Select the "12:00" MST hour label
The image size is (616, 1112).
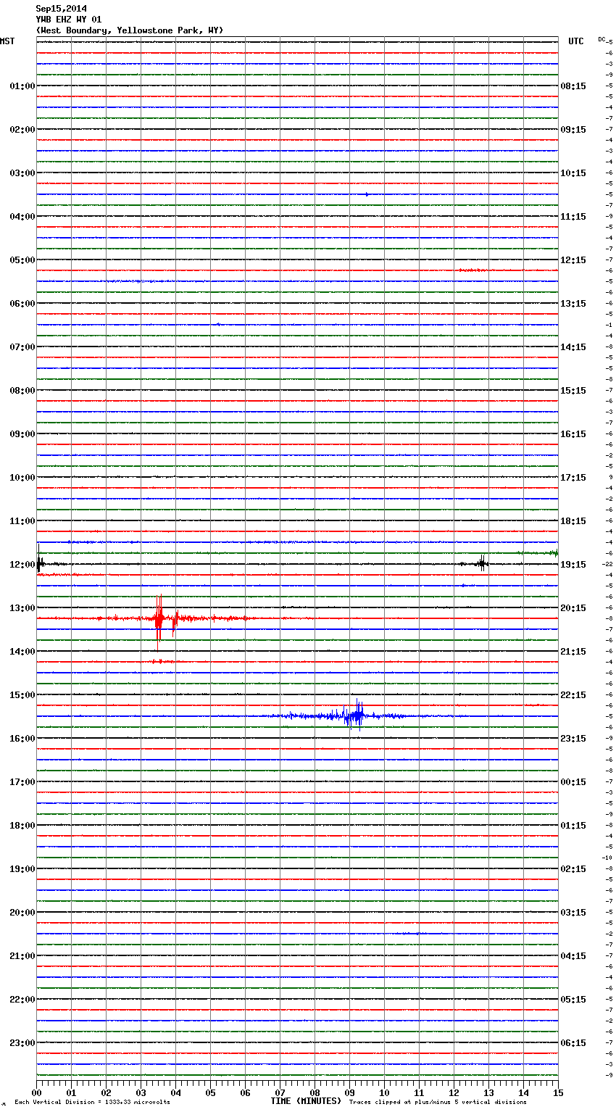[22, 565]
